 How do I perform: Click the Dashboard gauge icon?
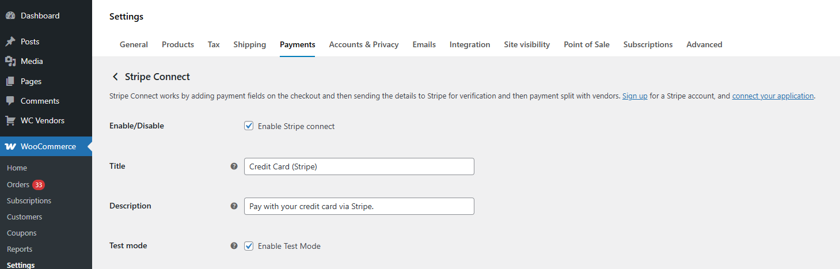click(10, 16)
